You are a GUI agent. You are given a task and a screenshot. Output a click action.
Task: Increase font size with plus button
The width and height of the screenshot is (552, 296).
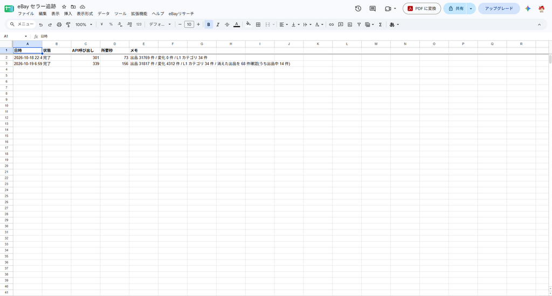198,25
